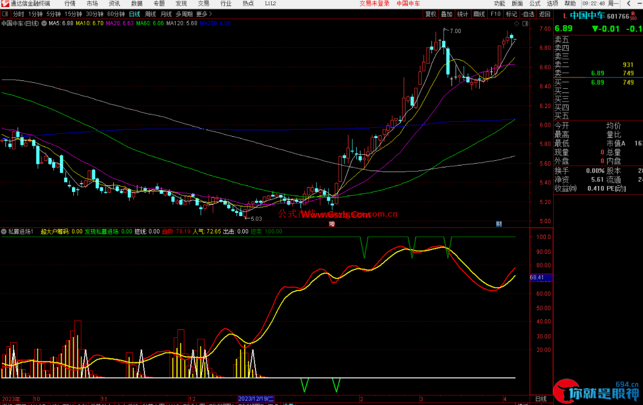This screenshot has height=405, width=643.
Task: Switch to the 分时 chart period
Action: tap(19, 14)
